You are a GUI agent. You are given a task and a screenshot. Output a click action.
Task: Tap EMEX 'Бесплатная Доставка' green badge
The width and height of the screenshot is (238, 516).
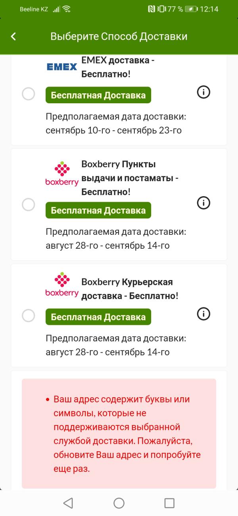point(98,95)
